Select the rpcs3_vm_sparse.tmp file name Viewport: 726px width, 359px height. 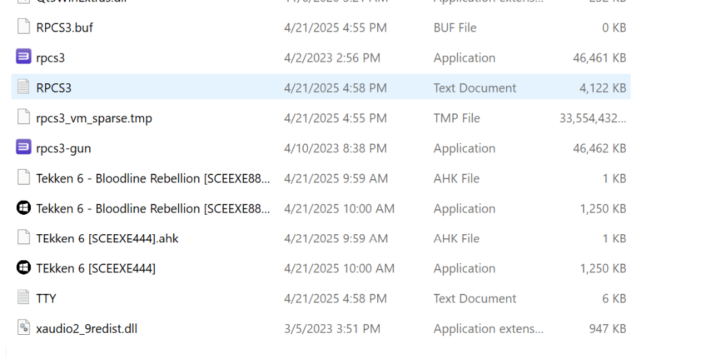click(x=94, y=118)
